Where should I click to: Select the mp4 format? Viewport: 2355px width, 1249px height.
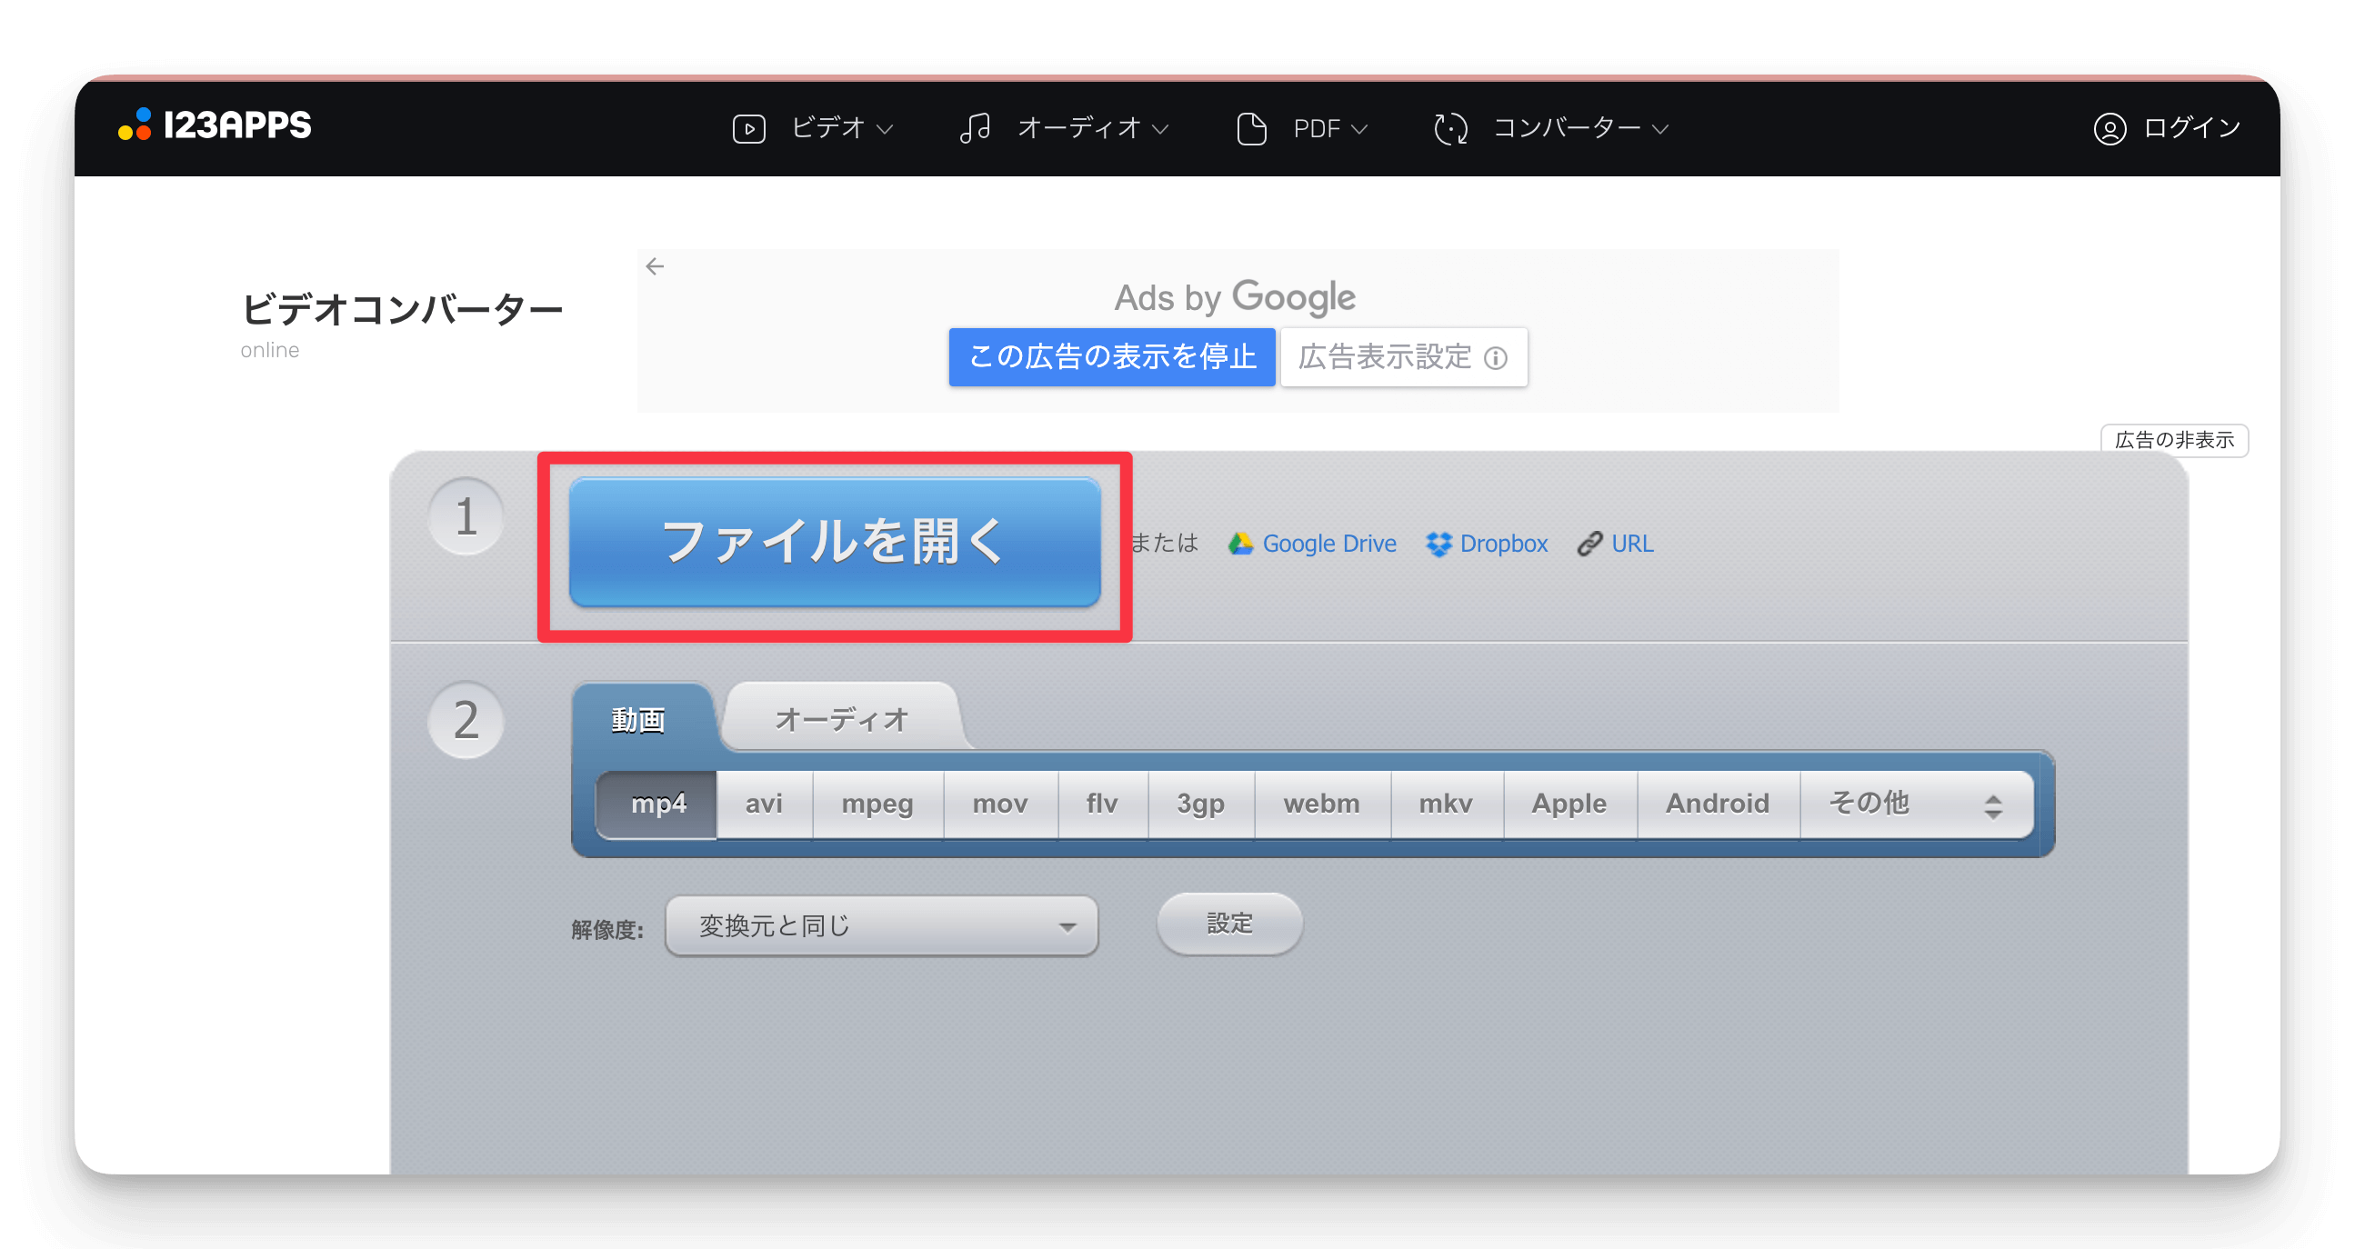coord(658,804)
